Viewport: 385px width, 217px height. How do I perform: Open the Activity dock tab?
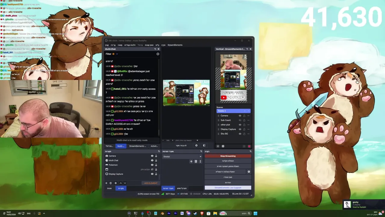[154, 146]
